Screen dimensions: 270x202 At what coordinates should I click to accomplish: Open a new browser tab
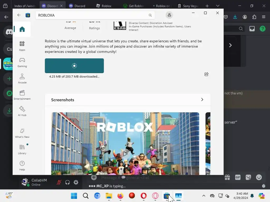click(207, 6)
